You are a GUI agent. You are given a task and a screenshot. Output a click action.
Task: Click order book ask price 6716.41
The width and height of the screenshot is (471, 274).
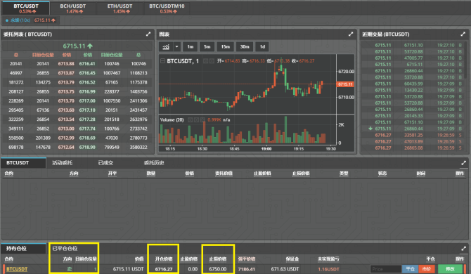(x=87, y=64)
